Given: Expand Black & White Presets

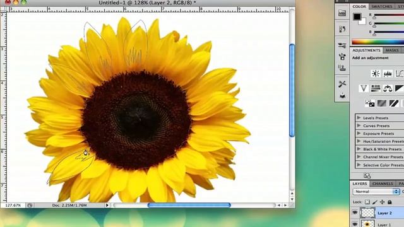Looking at the screenshot, I should pos(359,149).
